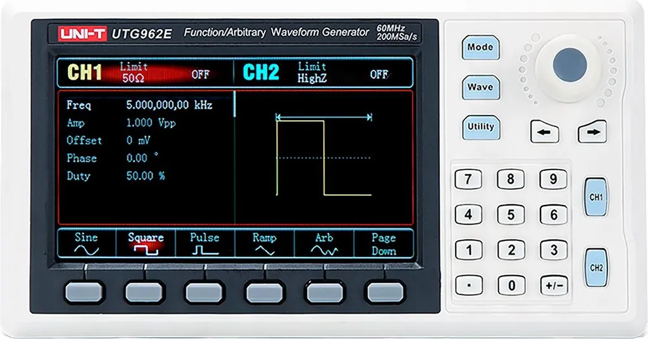The image size is (648, 339).
Task: Click the Amp parameter label
Action: (x=76, y=123)
